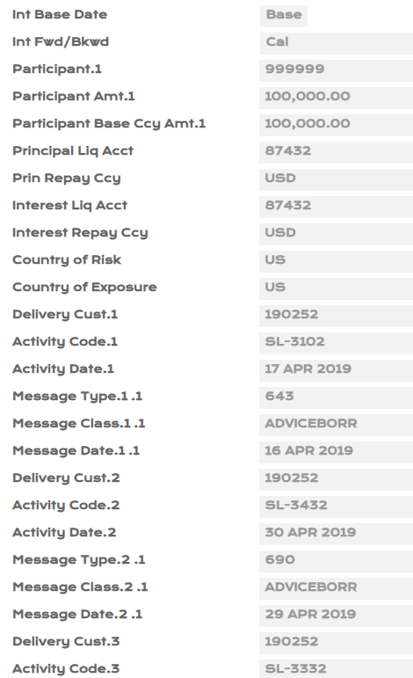Click the Country of Exposure field
This screenshot has width=413, height=678.
(x=336, y=288)
